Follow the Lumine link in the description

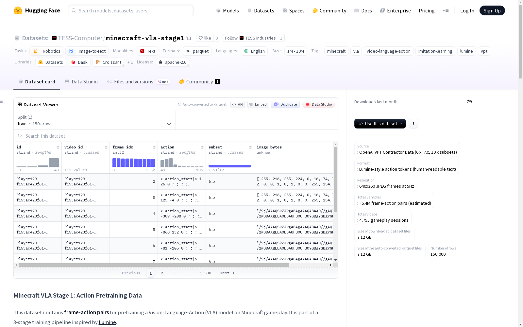[x=107, y=322]
